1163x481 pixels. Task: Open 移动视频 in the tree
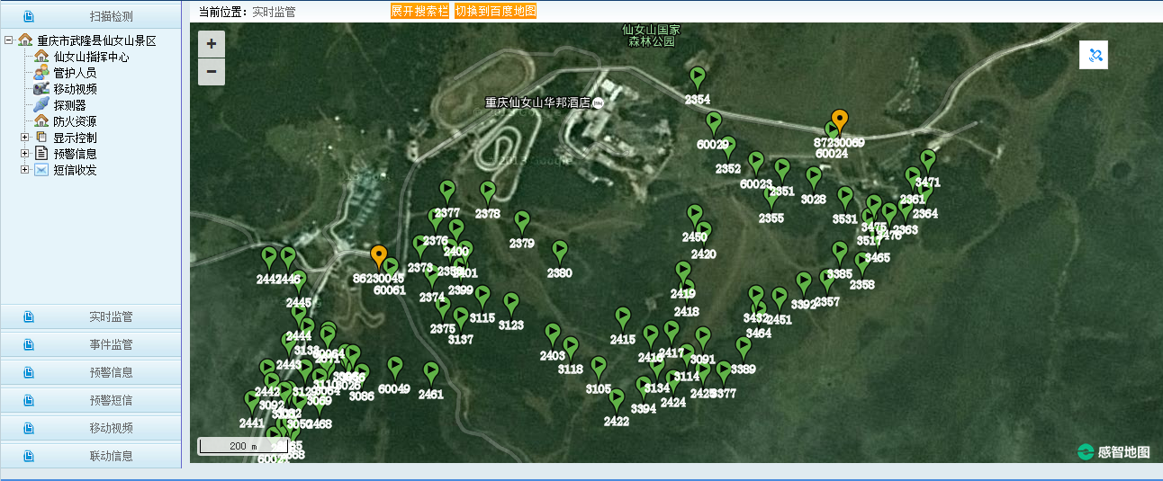(x=75, y=89)
